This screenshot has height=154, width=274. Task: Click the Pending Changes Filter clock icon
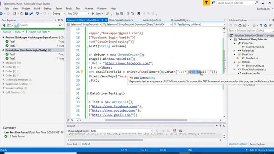(254, 25)
